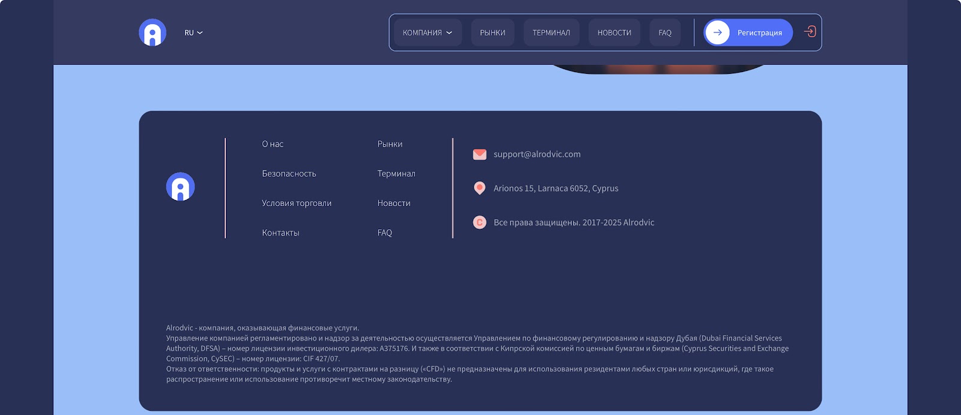Screen dimensions: 961x415
Task: Open the Терминал footer link
Action: pyautogui.click(x=396, y=174)
